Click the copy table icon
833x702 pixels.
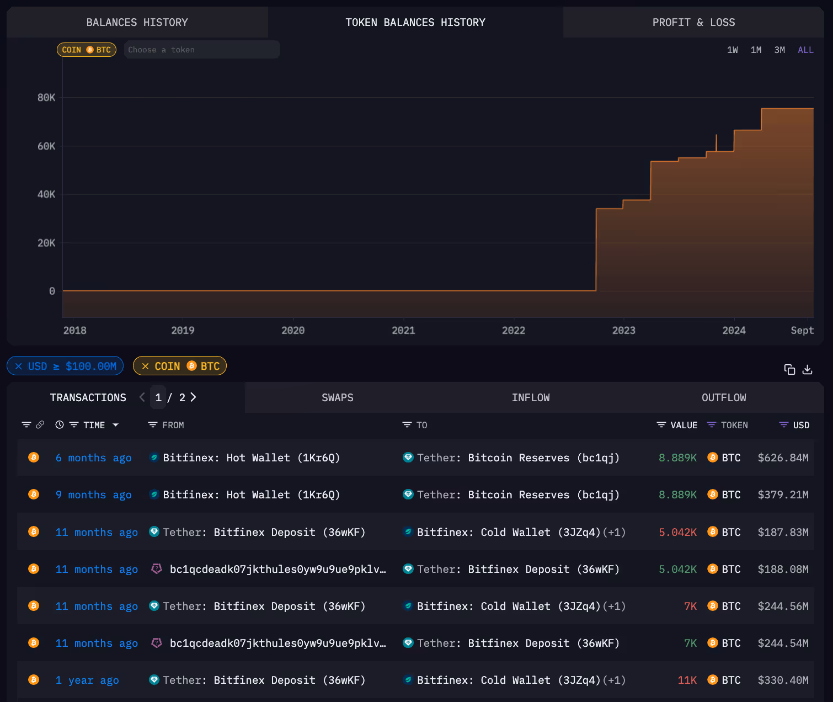[x=789, y=369]
